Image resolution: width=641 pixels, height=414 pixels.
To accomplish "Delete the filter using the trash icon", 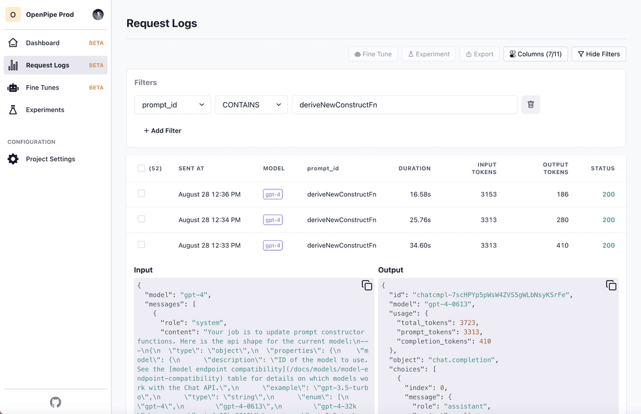I will [x=530, y=104].
